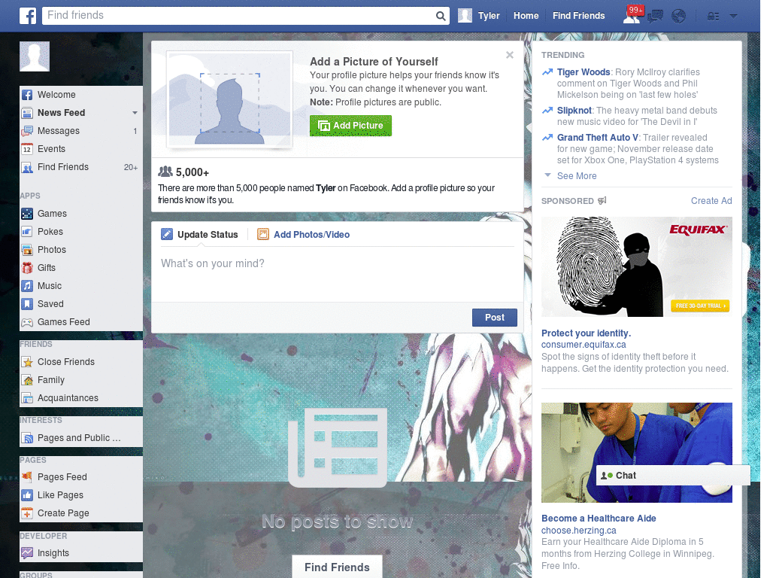Go to Home in the top bar

[526, 16]
